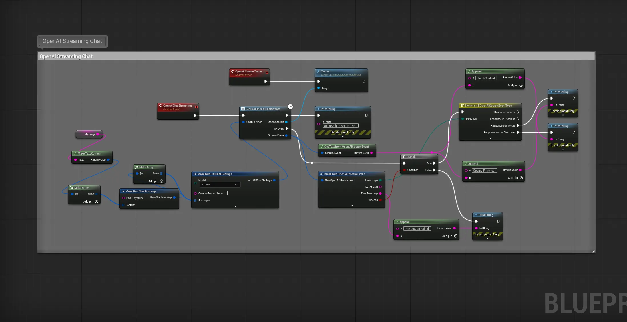Select the OpenAI Streaming Chat comment header

[x=316, y=56]
